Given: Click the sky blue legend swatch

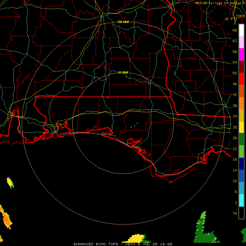Looking at the screenshot, I should pos(241,188).
